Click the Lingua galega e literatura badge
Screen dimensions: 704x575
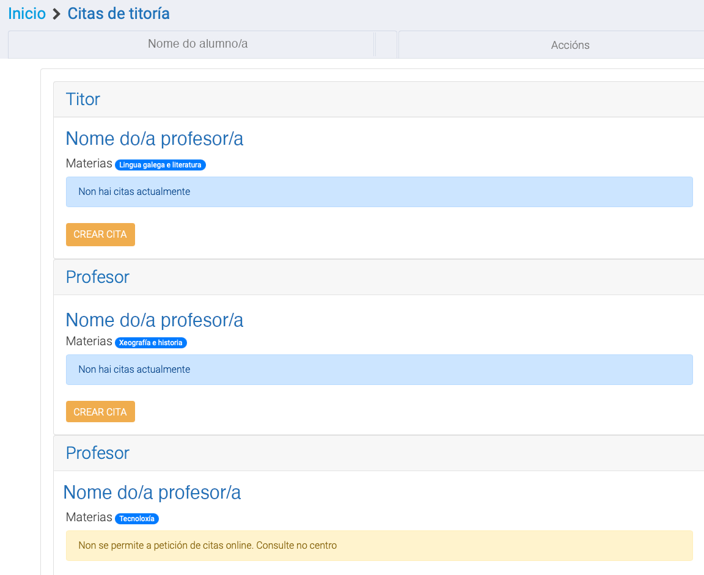click(x=160, y=165)
